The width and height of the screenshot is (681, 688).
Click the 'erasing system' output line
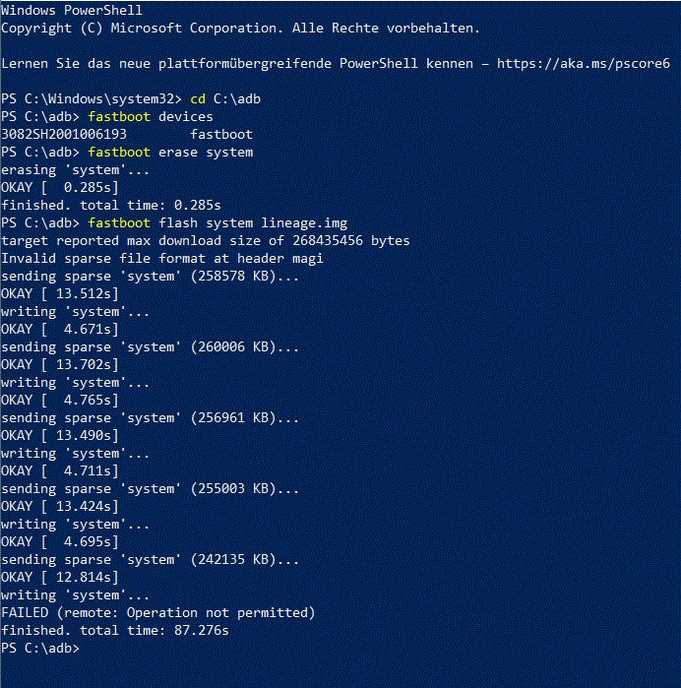[x=76, y=170]
